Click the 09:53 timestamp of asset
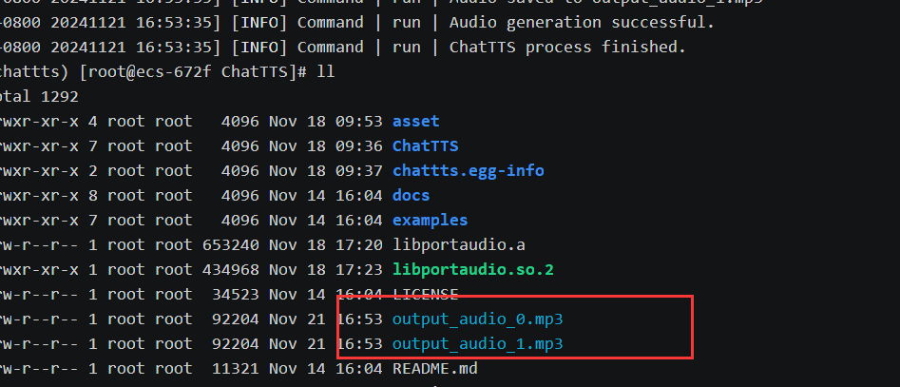The height and width of the screenshot is (387, 900). tap(359, 122)
